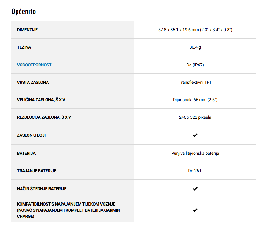Click the TEŽINA label
This screenshot has width=264, height=230.
(x=24, y=47)
